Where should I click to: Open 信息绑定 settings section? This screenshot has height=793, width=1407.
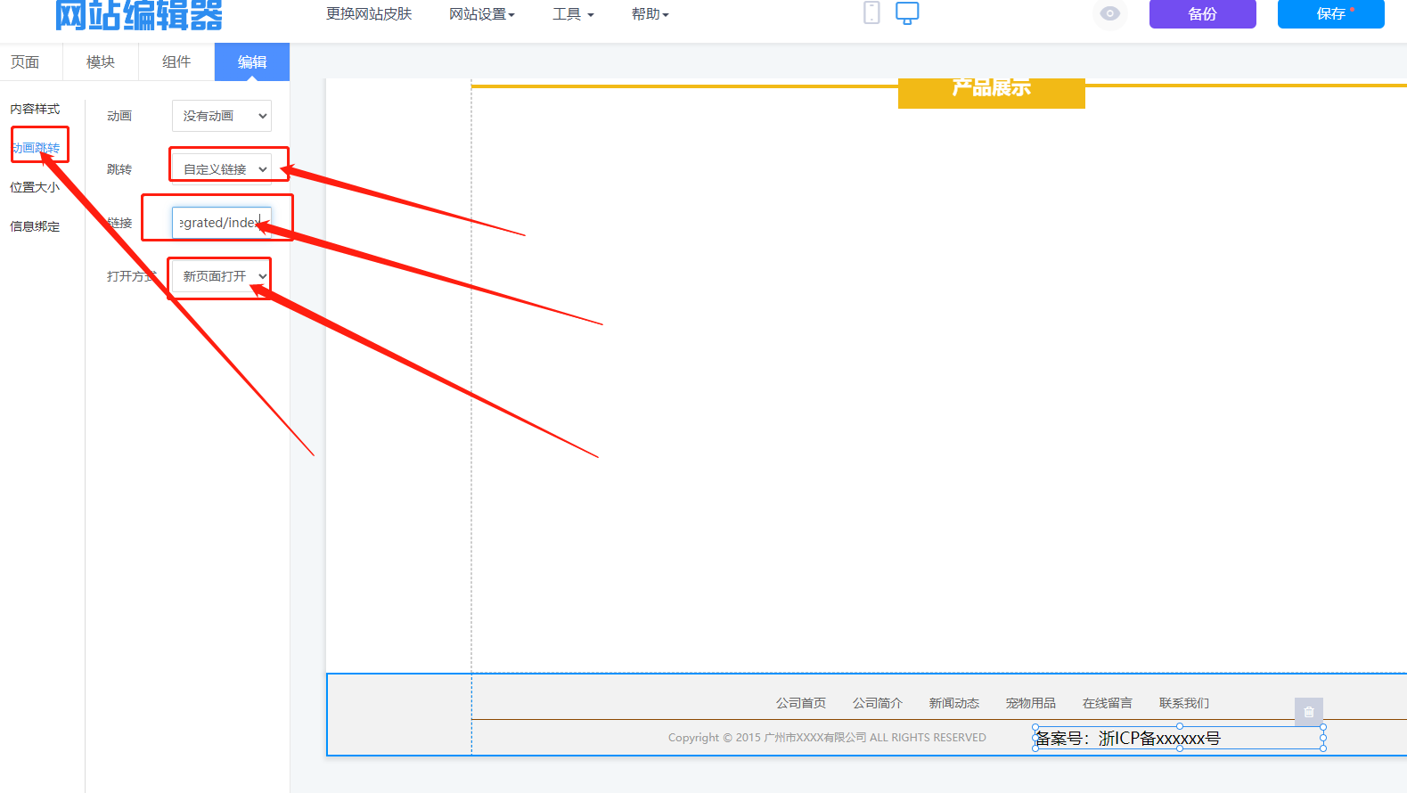pyautogui.click(x=35, y=226)
